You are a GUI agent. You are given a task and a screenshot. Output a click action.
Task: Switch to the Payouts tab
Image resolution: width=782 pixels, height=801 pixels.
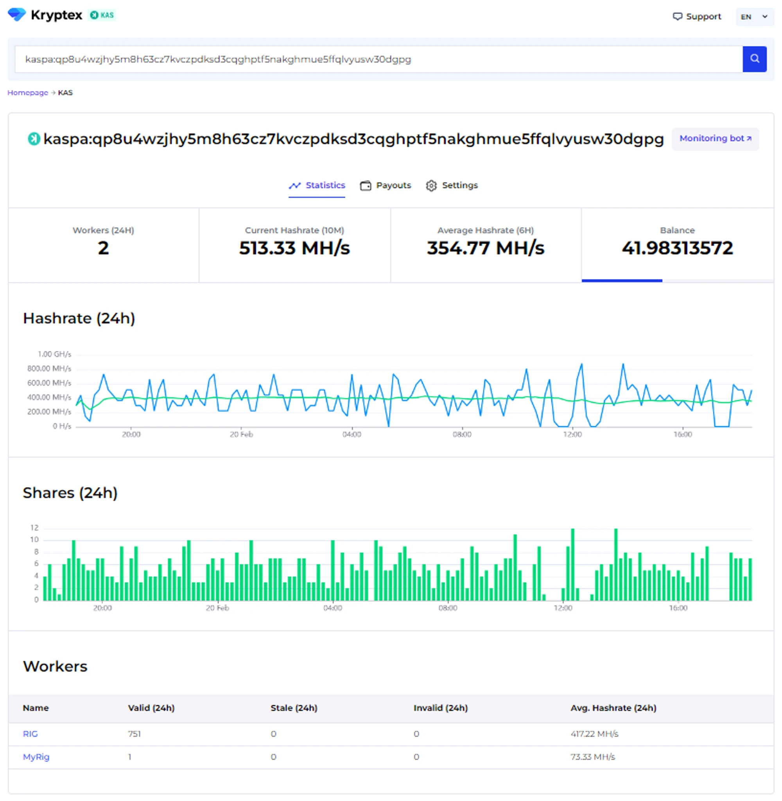coord(393,185)
